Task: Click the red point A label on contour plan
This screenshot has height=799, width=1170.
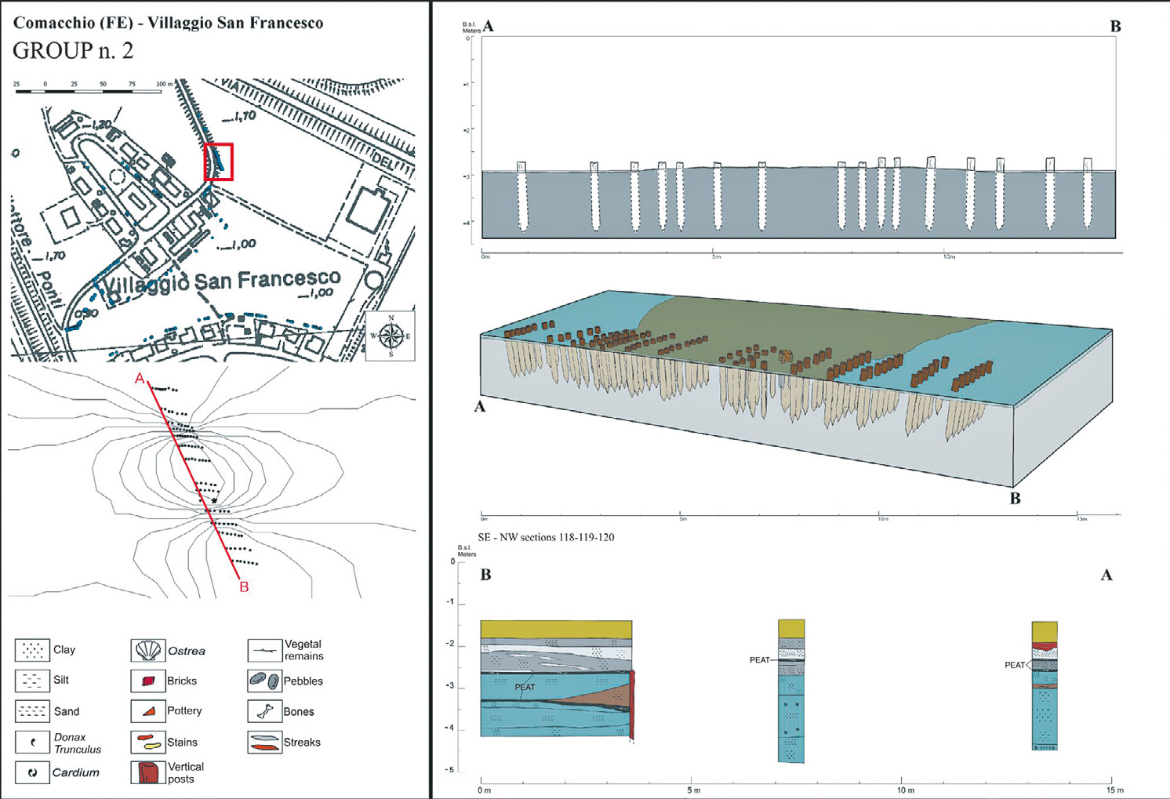Action: point(140,379)
